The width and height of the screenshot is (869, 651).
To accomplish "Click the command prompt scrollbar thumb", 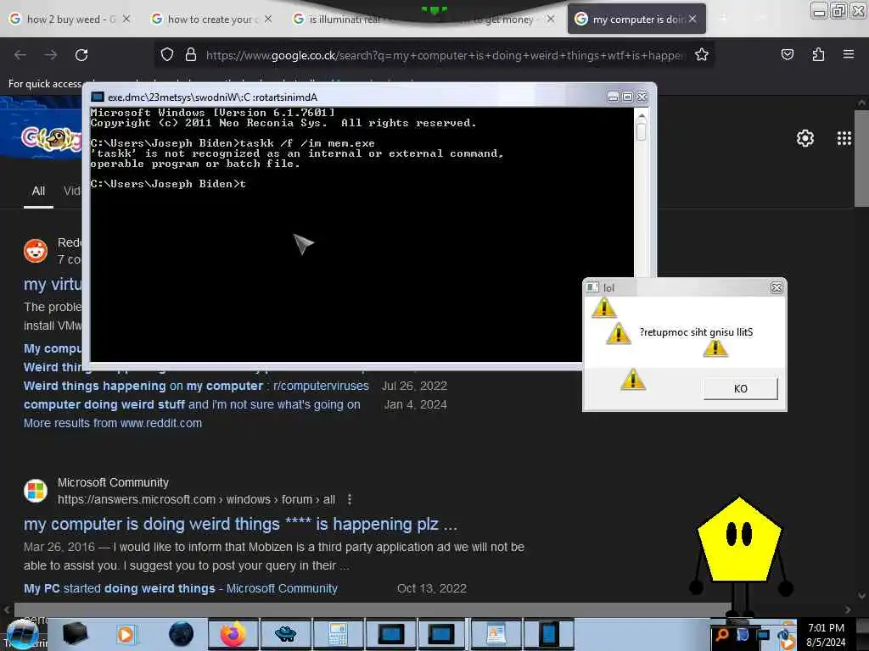I will [x=642, y=131].
